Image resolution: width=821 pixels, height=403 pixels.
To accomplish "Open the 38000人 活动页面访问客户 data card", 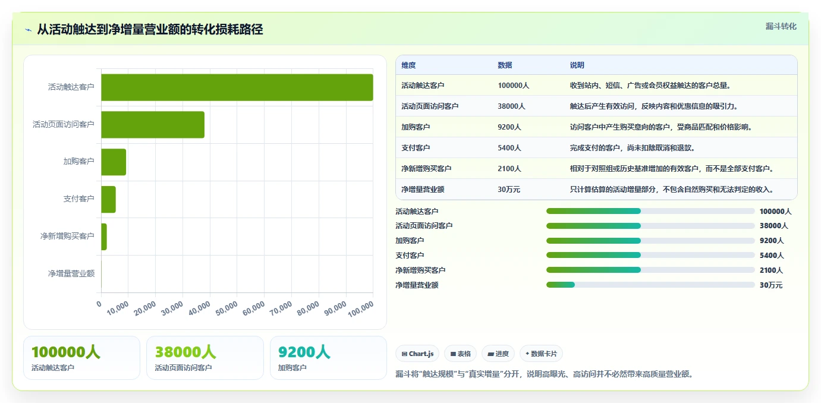I will point(205,358).
